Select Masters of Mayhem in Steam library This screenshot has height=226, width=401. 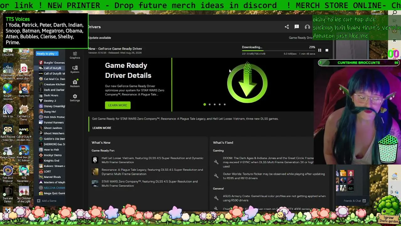point(52,182)
